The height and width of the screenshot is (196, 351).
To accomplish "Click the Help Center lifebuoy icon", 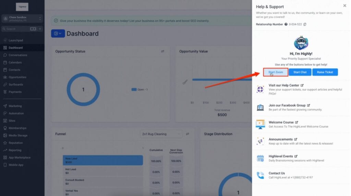I will (261, 89).
